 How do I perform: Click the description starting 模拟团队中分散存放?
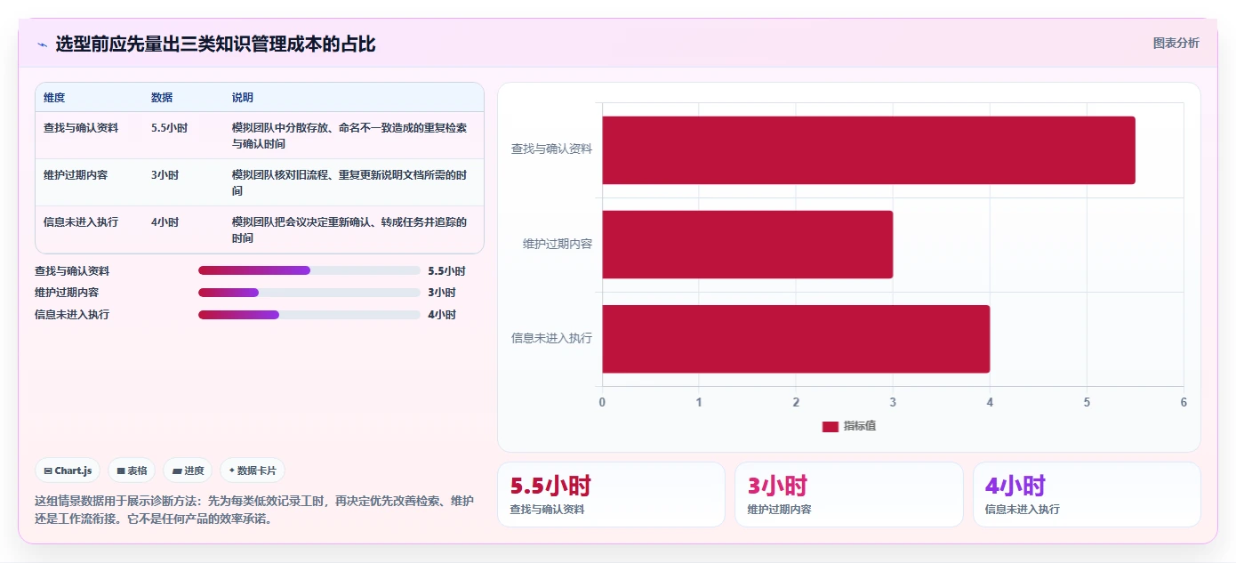[x=349, y=135]
